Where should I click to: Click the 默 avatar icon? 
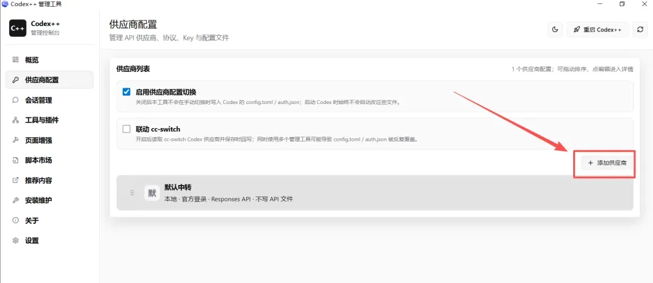(x=152, y=193)
